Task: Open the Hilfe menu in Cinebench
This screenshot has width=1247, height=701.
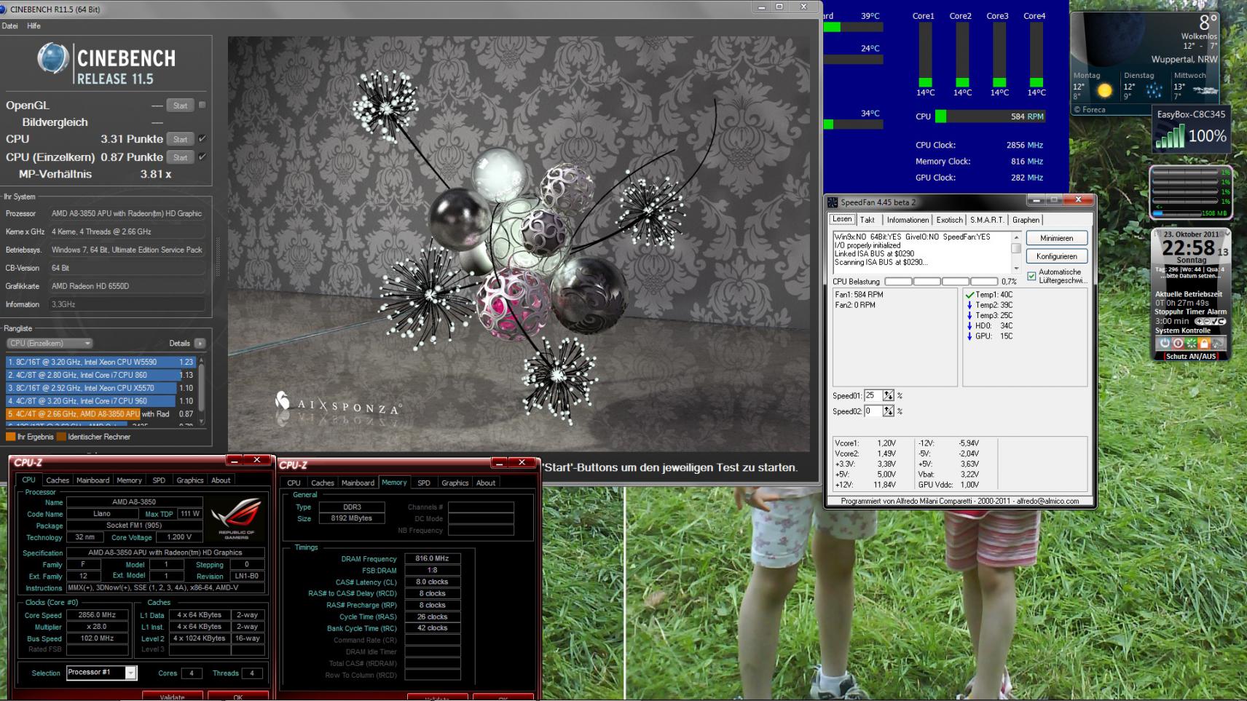Action: pyautogui.click(x=34, y=26)
